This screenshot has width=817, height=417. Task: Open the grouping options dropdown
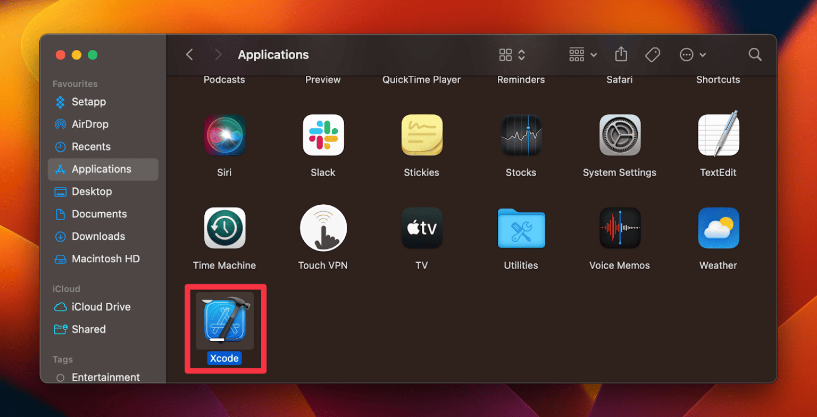point(583,54)
